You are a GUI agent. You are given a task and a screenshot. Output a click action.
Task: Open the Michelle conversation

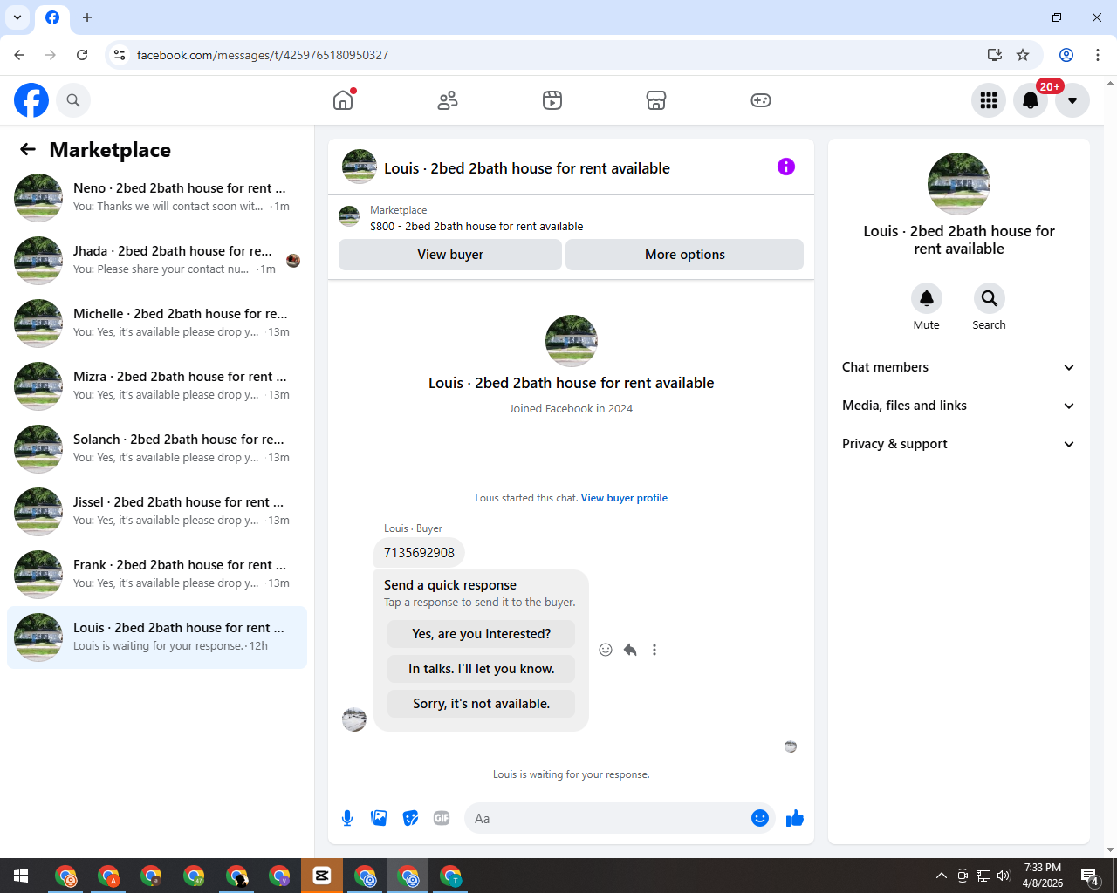coord(157,324)
